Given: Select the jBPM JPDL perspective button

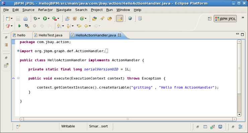Looking at the screenshot, I should tap(225, 19).
